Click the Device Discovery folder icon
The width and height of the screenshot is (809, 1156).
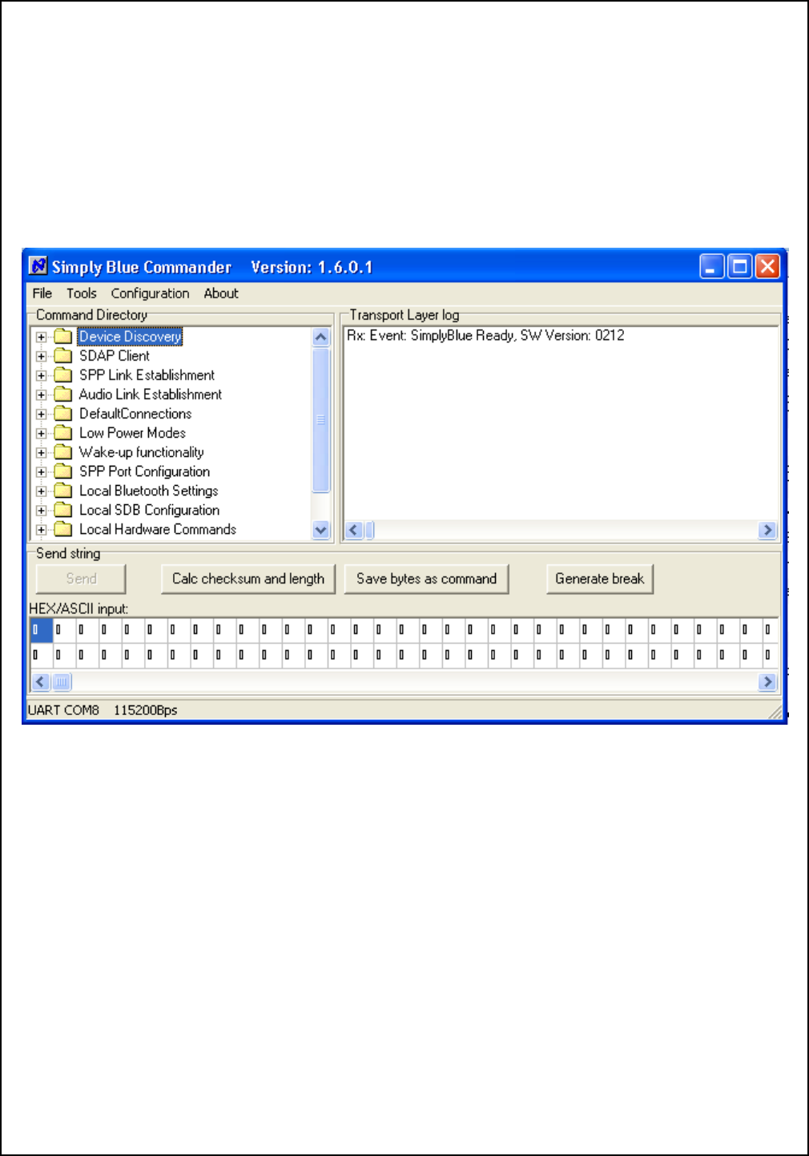63,337
